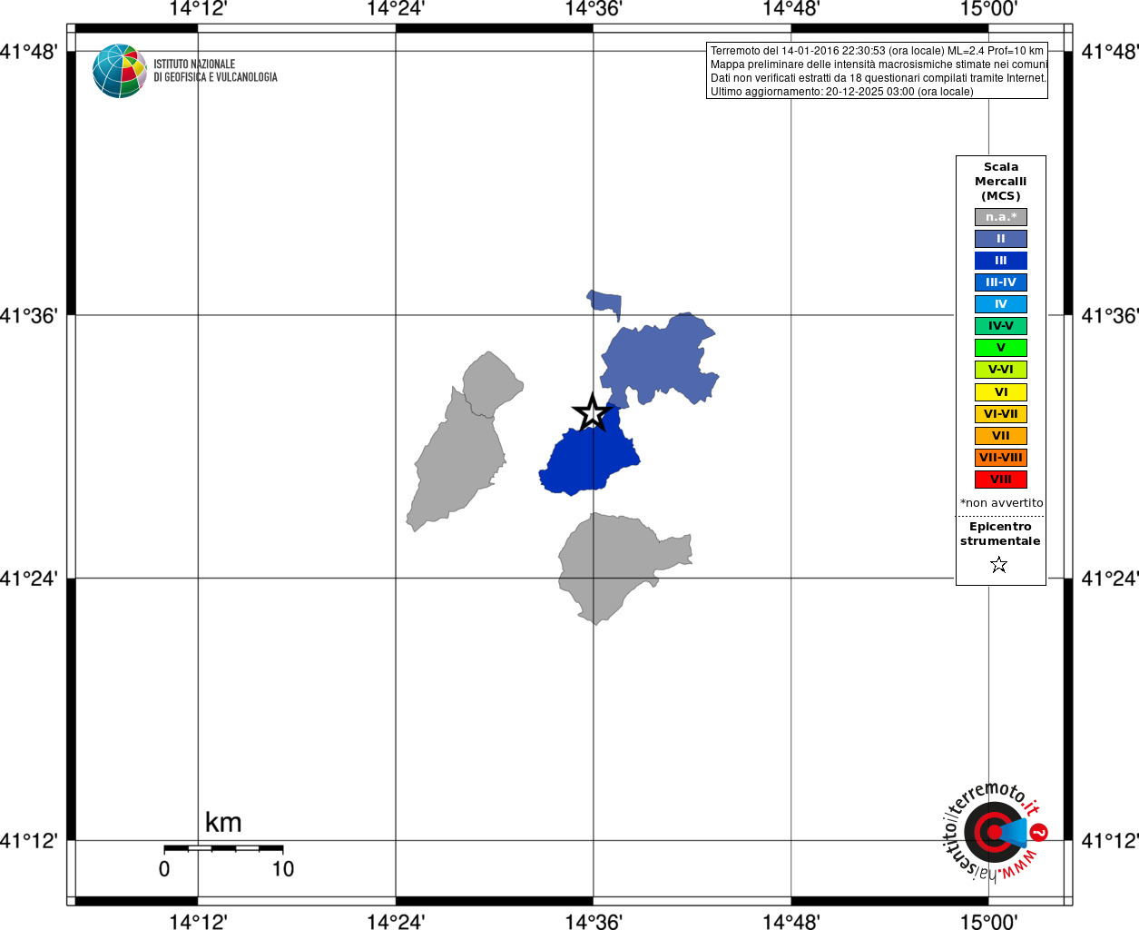
Task: Click the right 41°12' latitude label
Action: point(1109,841)
